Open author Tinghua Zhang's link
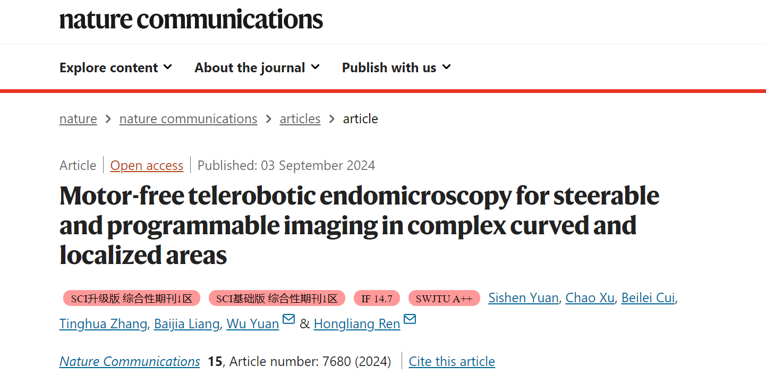This screenshot has width=766, height=383. tap(103, 324)
